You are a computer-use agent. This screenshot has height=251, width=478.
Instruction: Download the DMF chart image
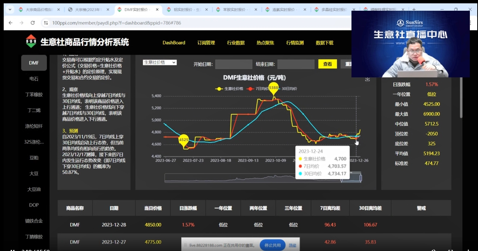[x=367, y=79]
